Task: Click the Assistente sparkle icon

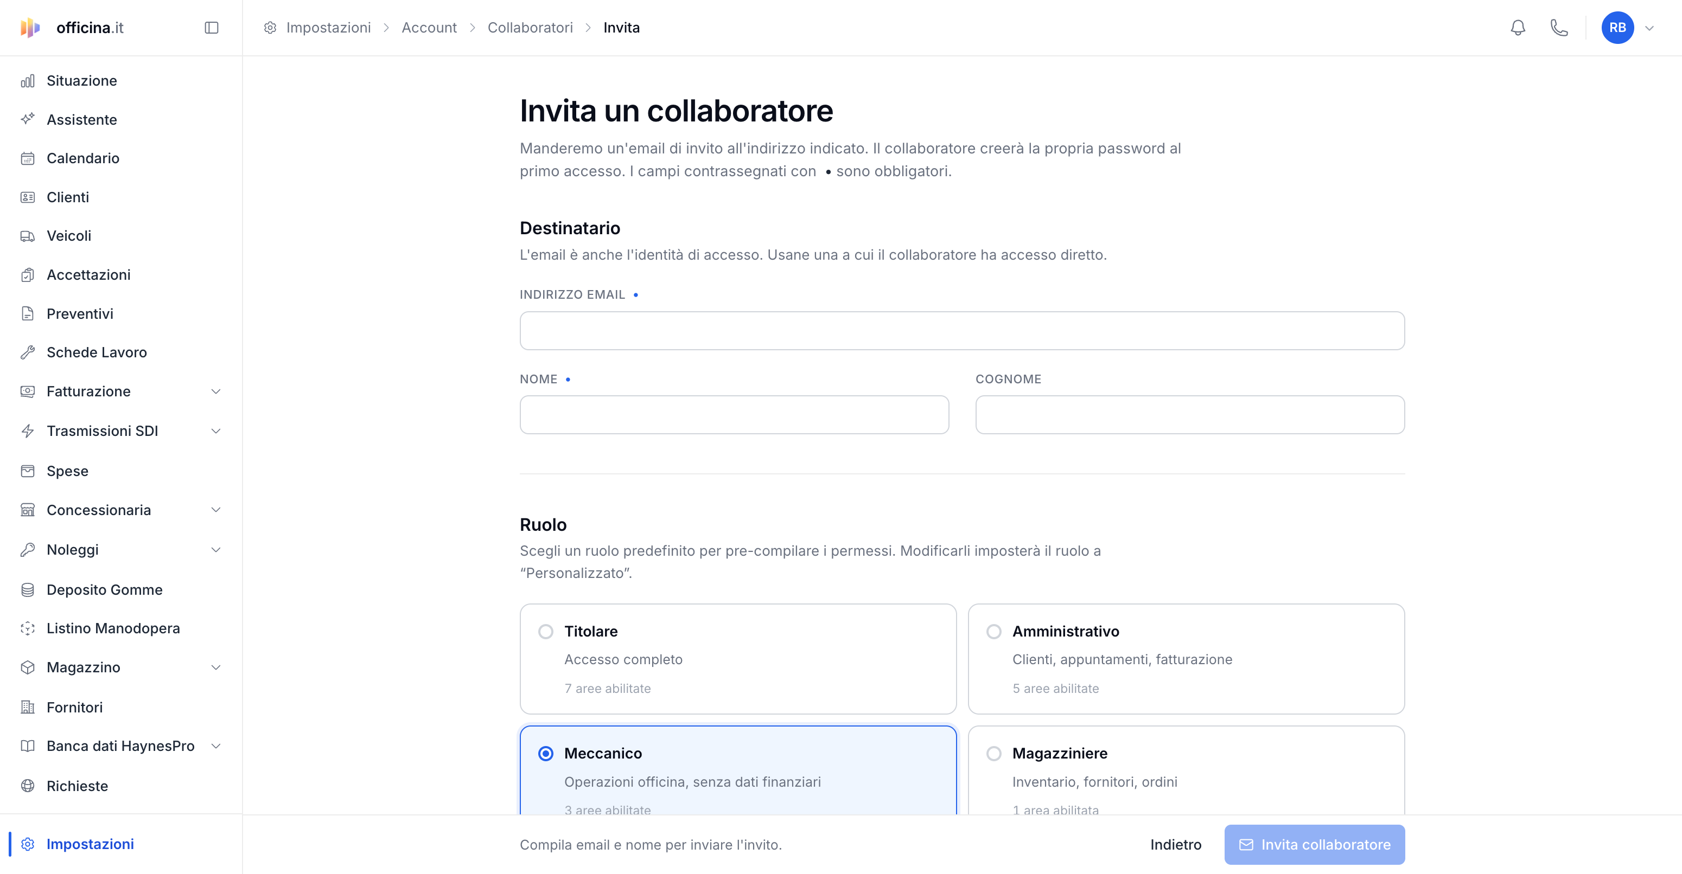Action: tap(28, 119)
